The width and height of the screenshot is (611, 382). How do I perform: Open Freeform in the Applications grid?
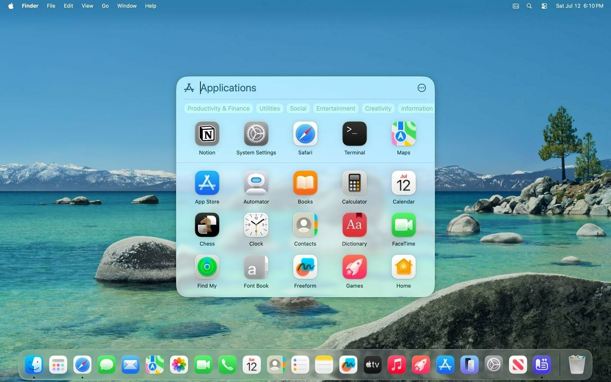click(305, 267)
